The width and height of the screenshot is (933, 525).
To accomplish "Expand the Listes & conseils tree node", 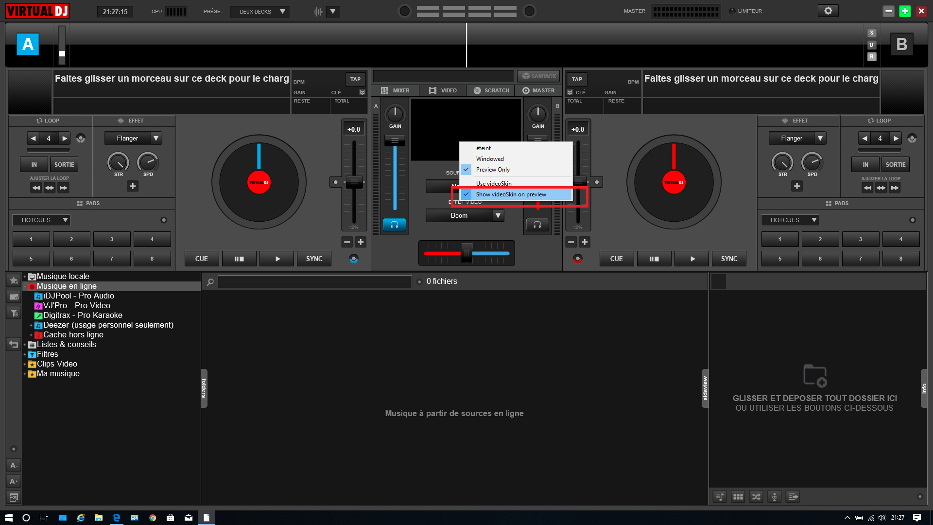I will tap(25, 345).
